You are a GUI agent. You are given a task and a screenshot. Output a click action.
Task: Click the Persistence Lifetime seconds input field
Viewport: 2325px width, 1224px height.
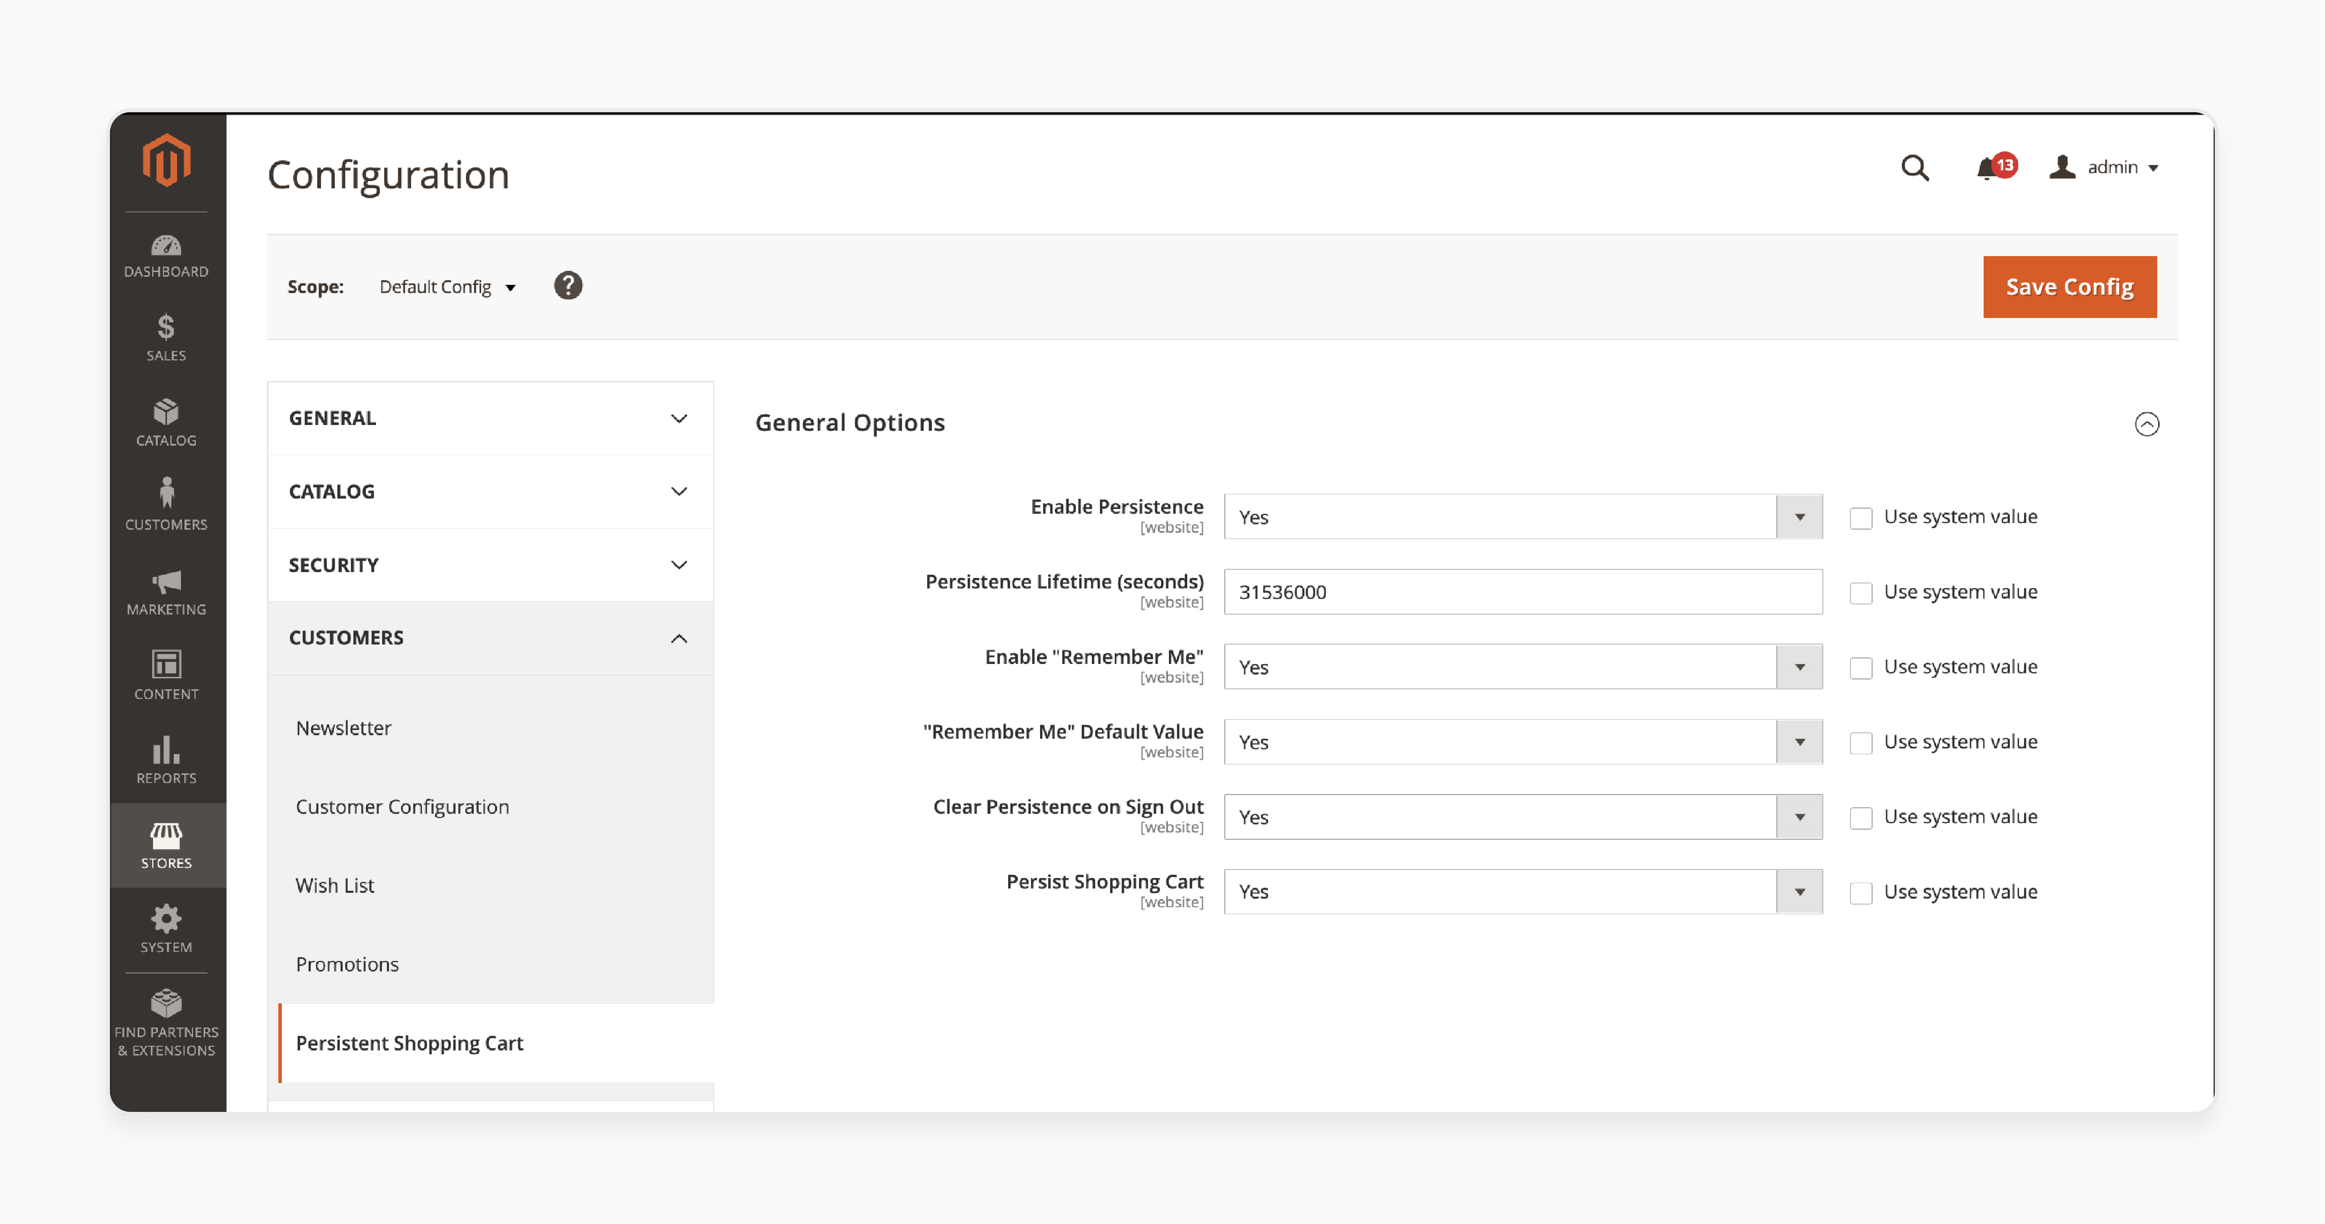[1523, 591]
